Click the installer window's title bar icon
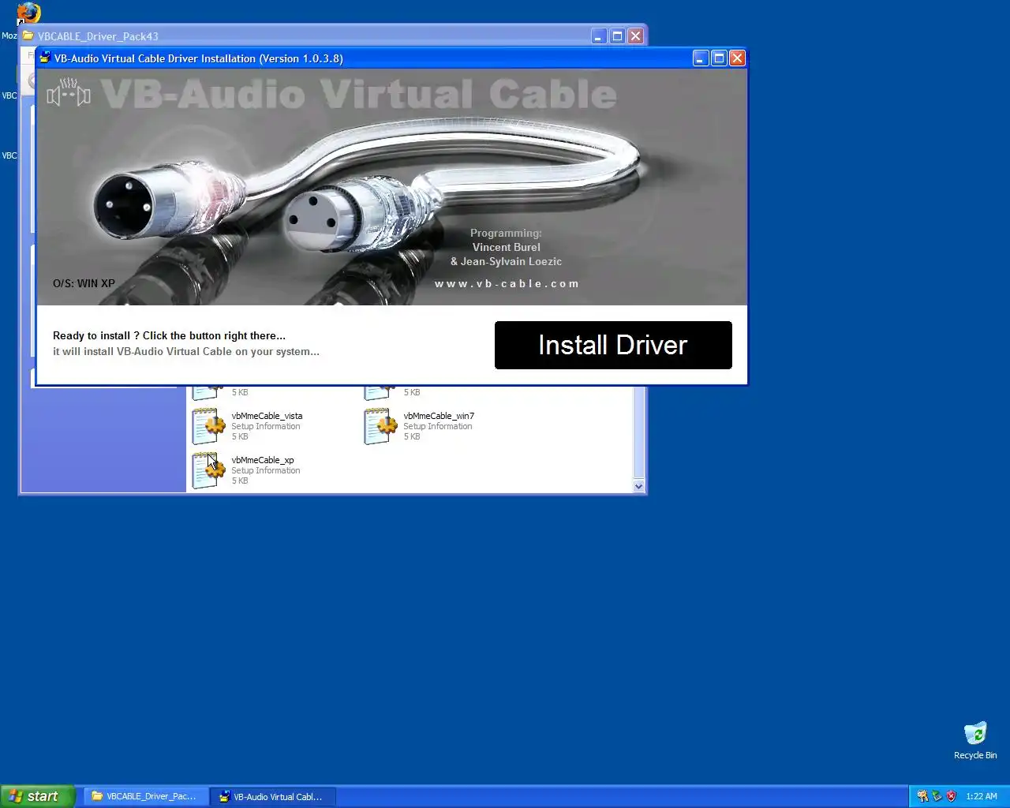The height and width of the screenshot is (808, 1010). [46, 58]
